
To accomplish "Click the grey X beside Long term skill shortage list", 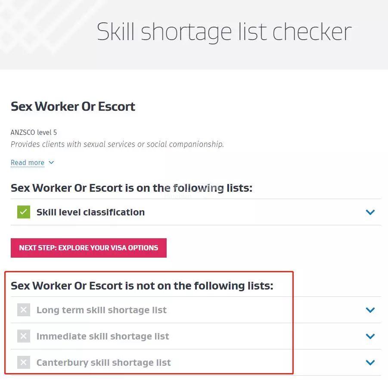I will click(x=24, y=310).
